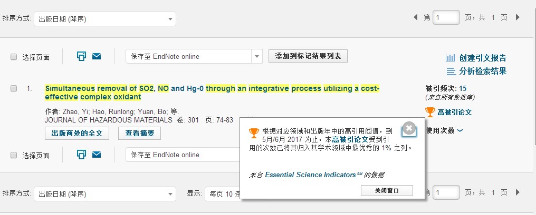
Task: Click next page arrow at bottom
Action: pos(518,192)
